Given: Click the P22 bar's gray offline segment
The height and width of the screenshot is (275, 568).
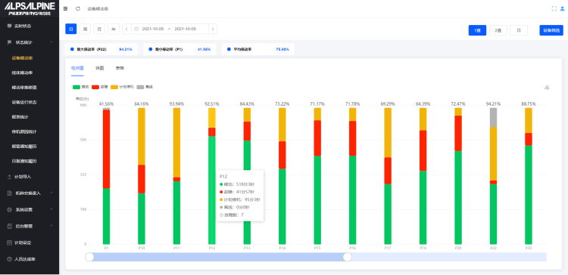Looking at the screenshot, I should click(x=493, y=117).
